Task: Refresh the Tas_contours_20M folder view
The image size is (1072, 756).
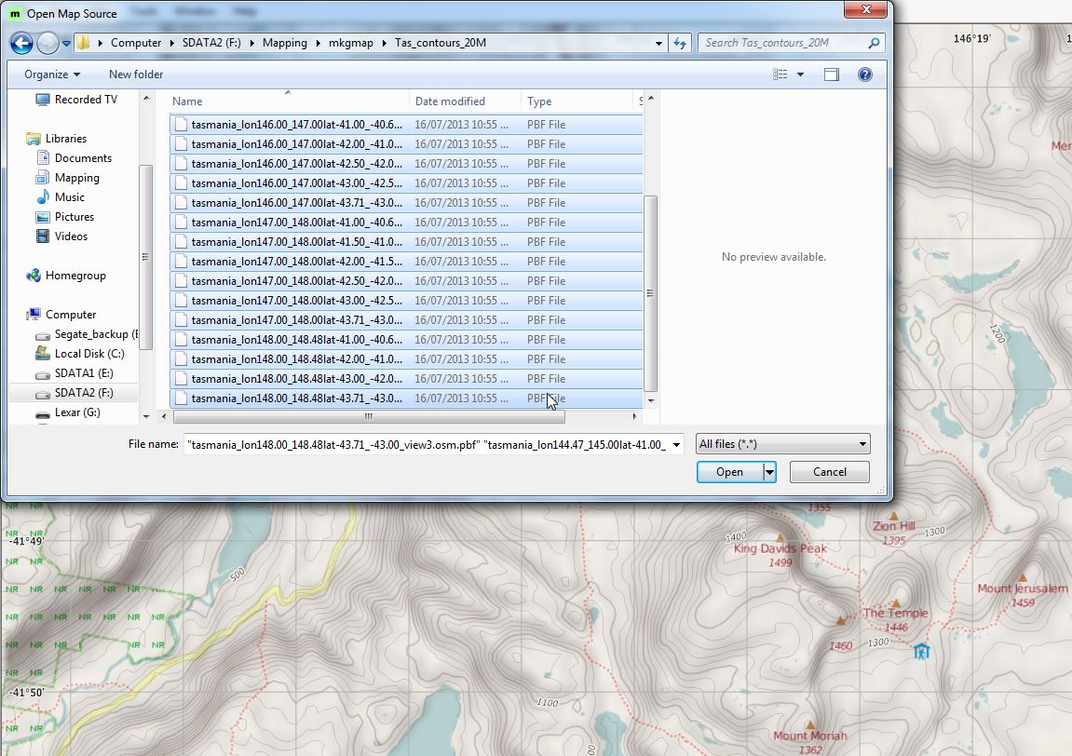Action: click(680, 43)
